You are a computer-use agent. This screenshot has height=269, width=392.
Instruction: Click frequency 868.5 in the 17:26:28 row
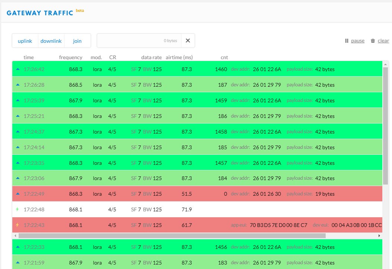tap(76, 85)
